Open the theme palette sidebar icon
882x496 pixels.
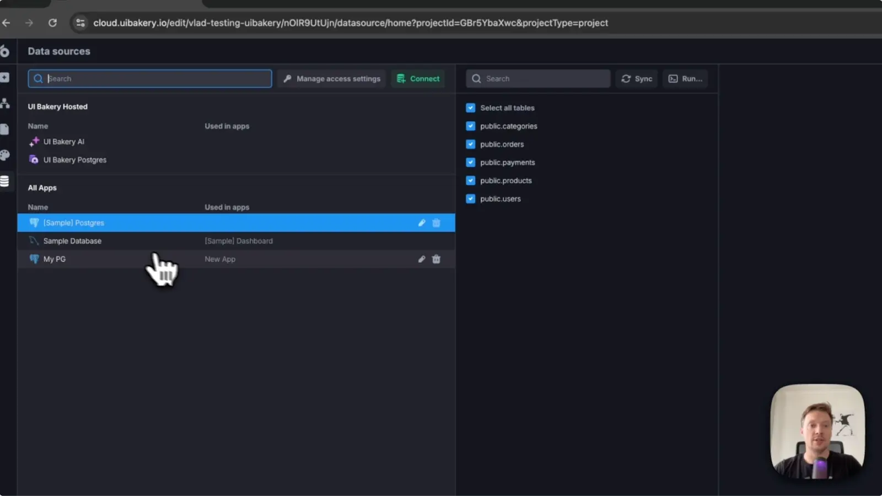4,155
